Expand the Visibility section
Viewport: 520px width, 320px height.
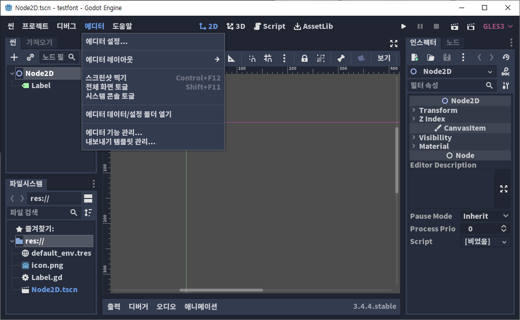point(460,138)
